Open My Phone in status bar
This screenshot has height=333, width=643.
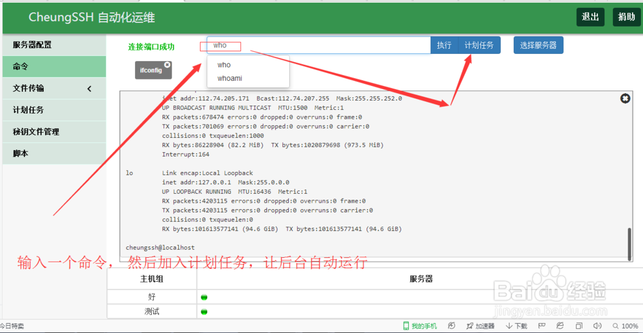click(420, 326)
